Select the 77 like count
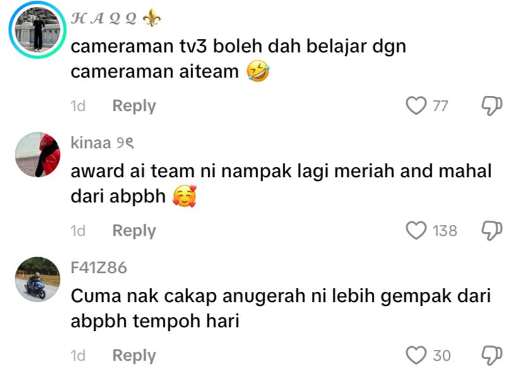Viewport: 522px width, 372px height. (440, 106)
